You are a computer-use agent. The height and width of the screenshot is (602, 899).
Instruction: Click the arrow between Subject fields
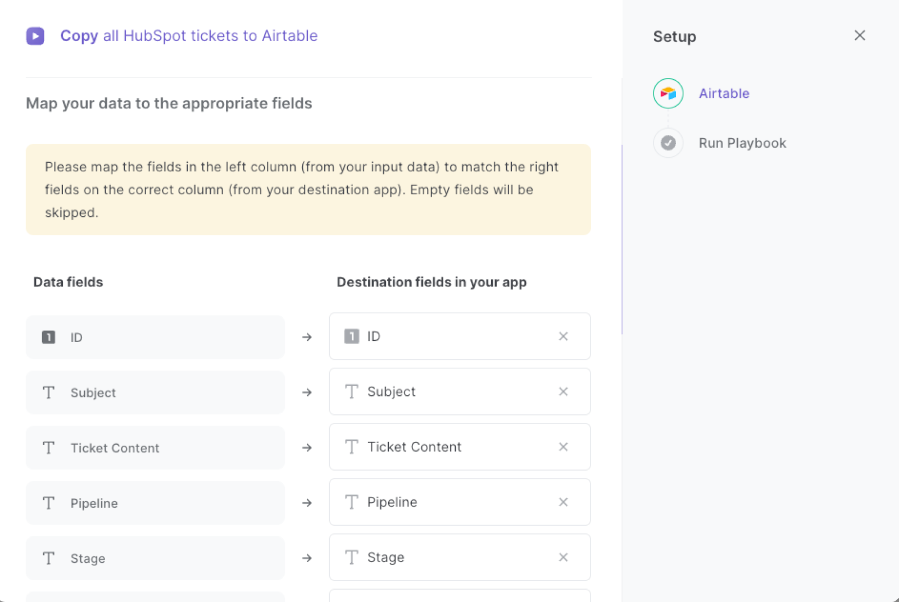click(x=307, y=392)
